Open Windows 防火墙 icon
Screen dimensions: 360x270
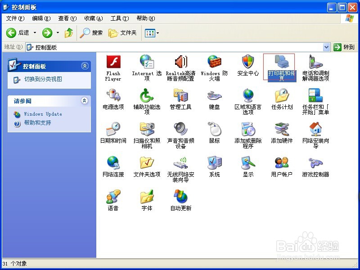214,62
